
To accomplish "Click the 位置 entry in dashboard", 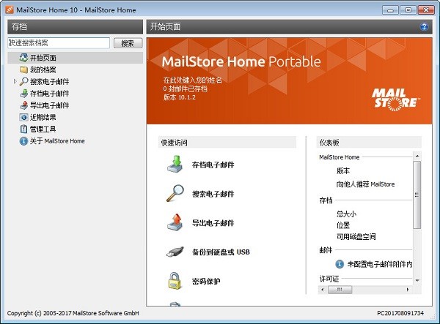I will (343, 225).
